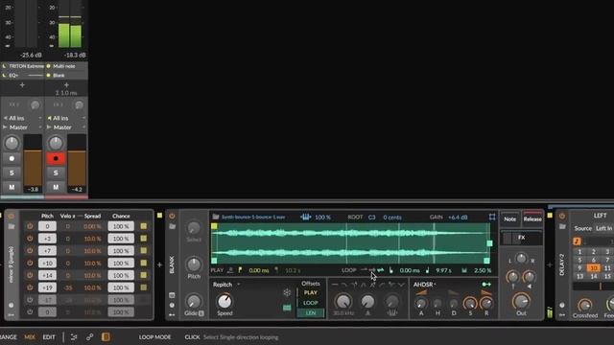
Task: Select the Release tab in Sampler
Action: (x=532, y=219)
